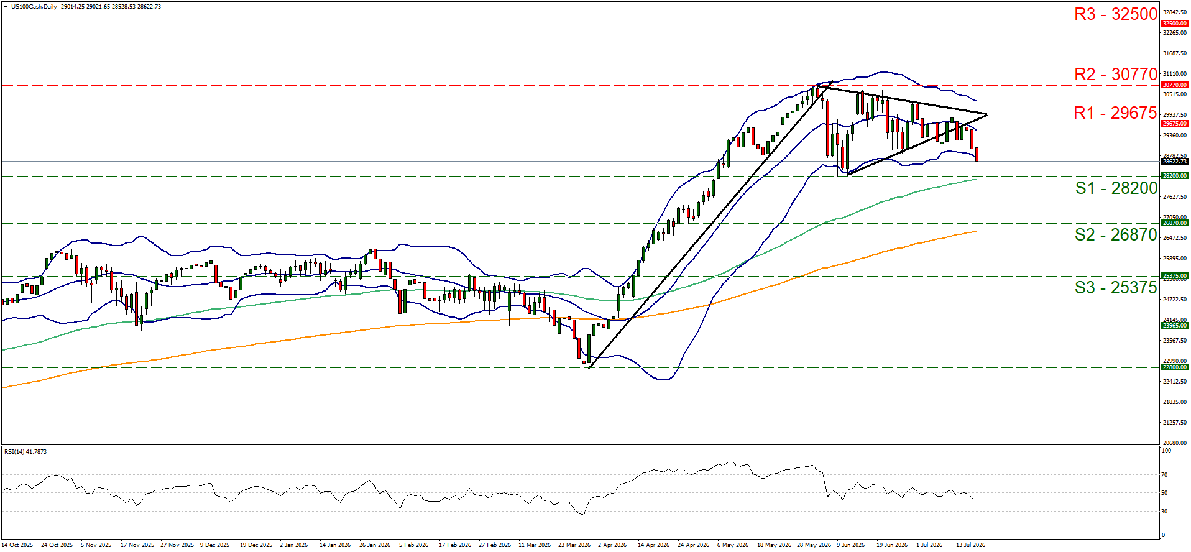The height and width of the screenshot is (552, 1191).
Task: Click the 14 Oct 2025 date label
Action: 17,545
